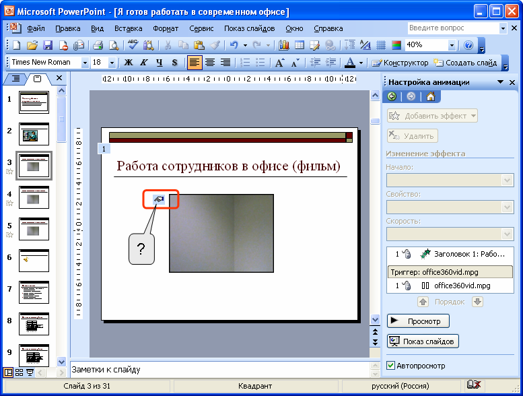Image resolution: width=523 pixels, height=396 pixels.
Task: Open the Показ слайдов menu
Action: point(250,28)
